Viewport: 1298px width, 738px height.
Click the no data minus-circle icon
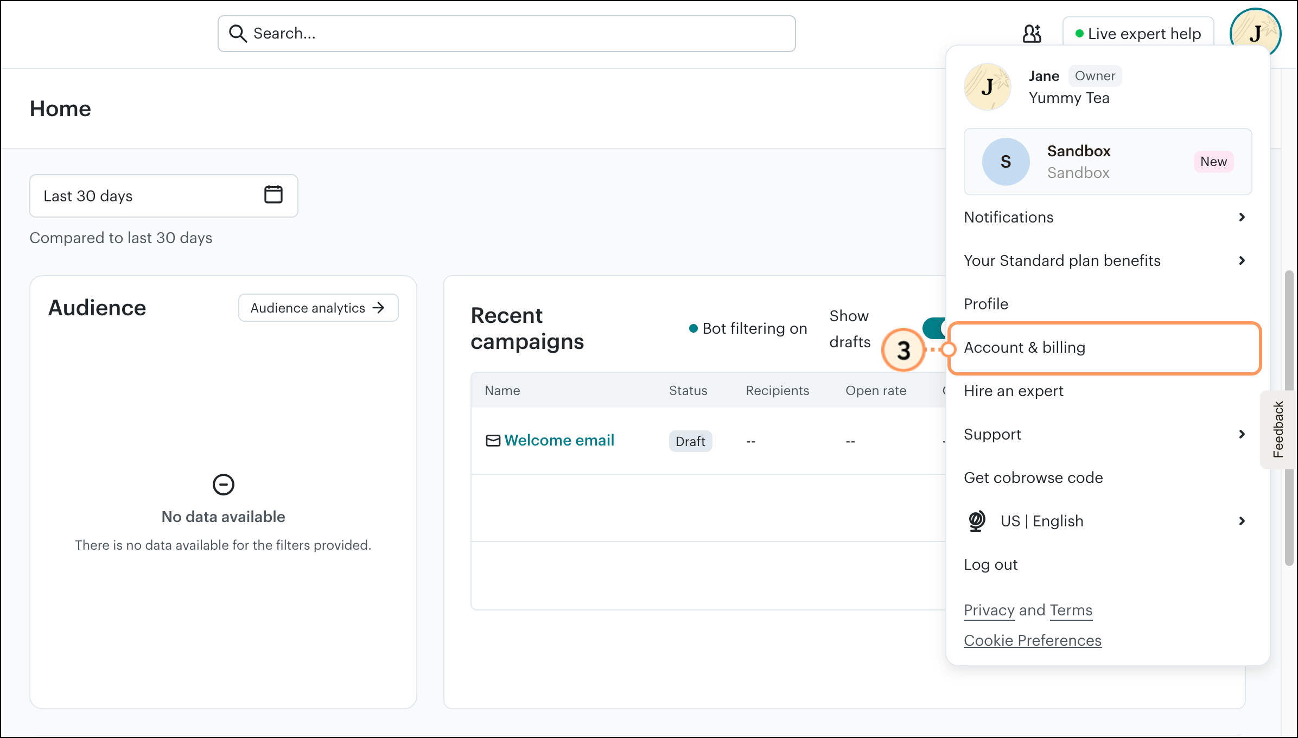point(223,485)
